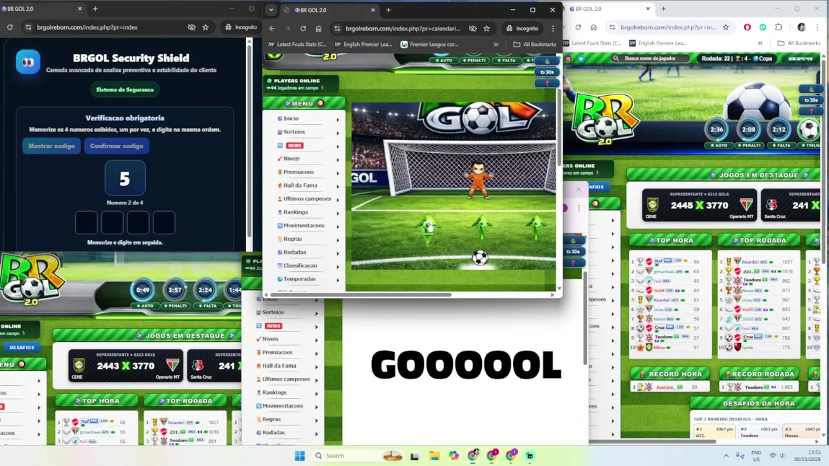This screenshot has height=466, width=829.
Task: Click the 2:08 PENALTI timer in right window
Action: (x=748, y=129)
